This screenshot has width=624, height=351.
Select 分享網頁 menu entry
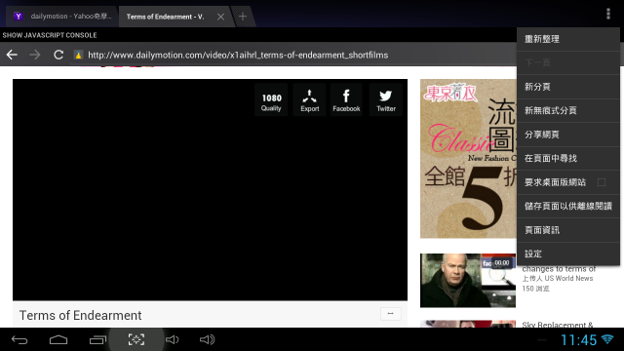click(568, 135)
